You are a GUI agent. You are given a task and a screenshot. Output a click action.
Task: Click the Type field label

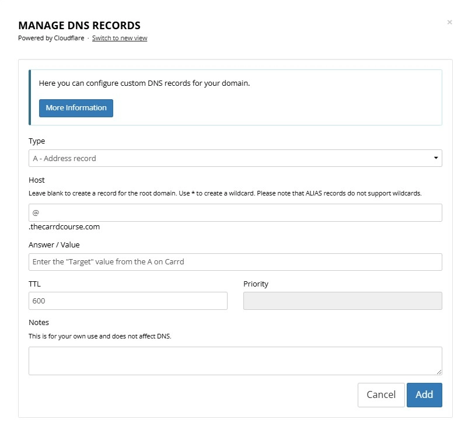click(37, 141)
